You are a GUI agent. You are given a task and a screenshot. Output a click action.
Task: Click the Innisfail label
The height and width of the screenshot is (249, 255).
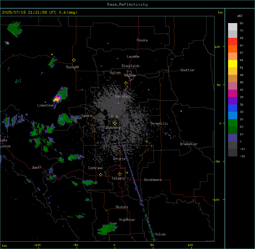(123, 96)
